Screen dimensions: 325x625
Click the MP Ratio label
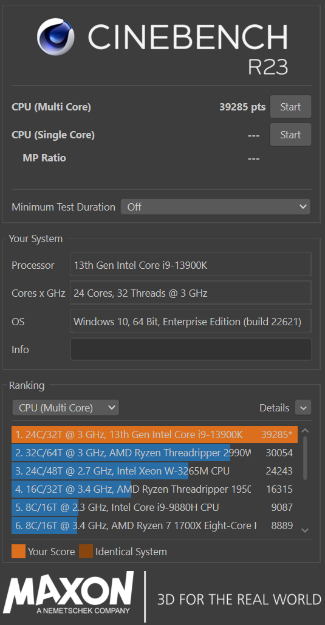pyautogui.click(x=44, y=158)
